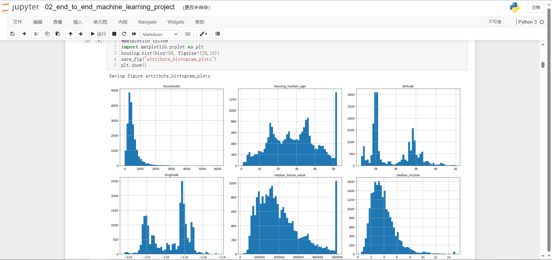The height and width of the screenshot is (260, 552).
Task: Click the housing.hist code line
Action: point(170,53)
